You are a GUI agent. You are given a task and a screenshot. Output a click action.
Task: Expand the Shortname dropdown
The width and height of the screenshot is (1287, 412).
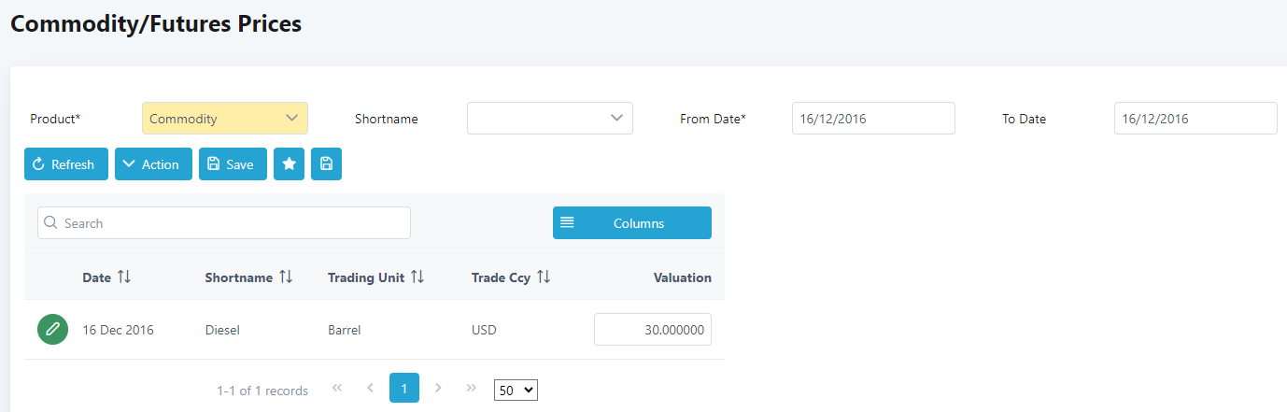pyautogui.click(x=550, y=119)
